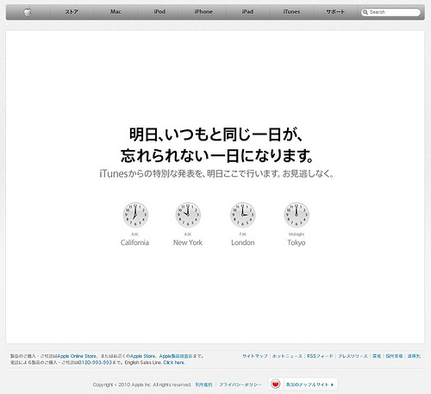Screen dimensions: 431x394
Task: Click the 0120-993-993 phone number link
Action: 95,363
